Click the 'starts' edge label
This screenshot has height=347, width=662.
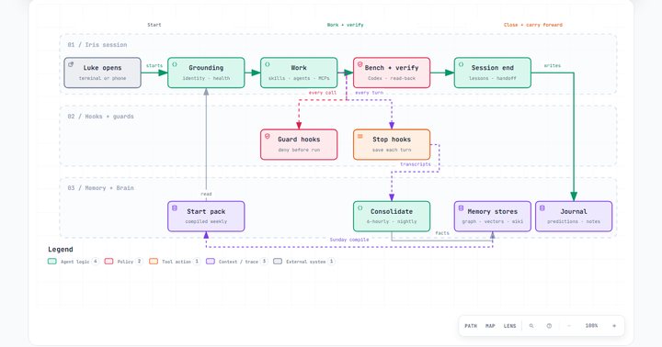click(x=154, y=65)
